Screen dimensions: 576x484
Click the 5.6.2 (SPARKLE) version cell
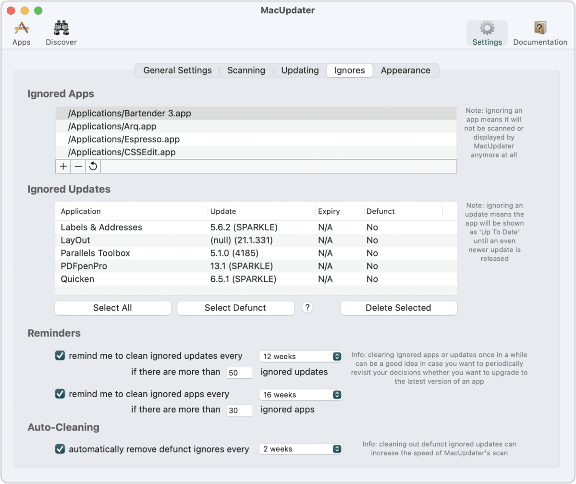pos(244,227)
